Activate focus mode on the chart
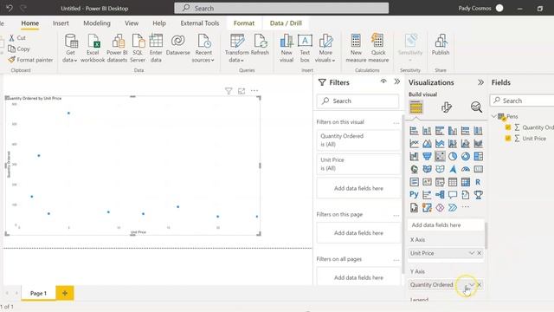The image size is (554, 312). coord(242,91)
